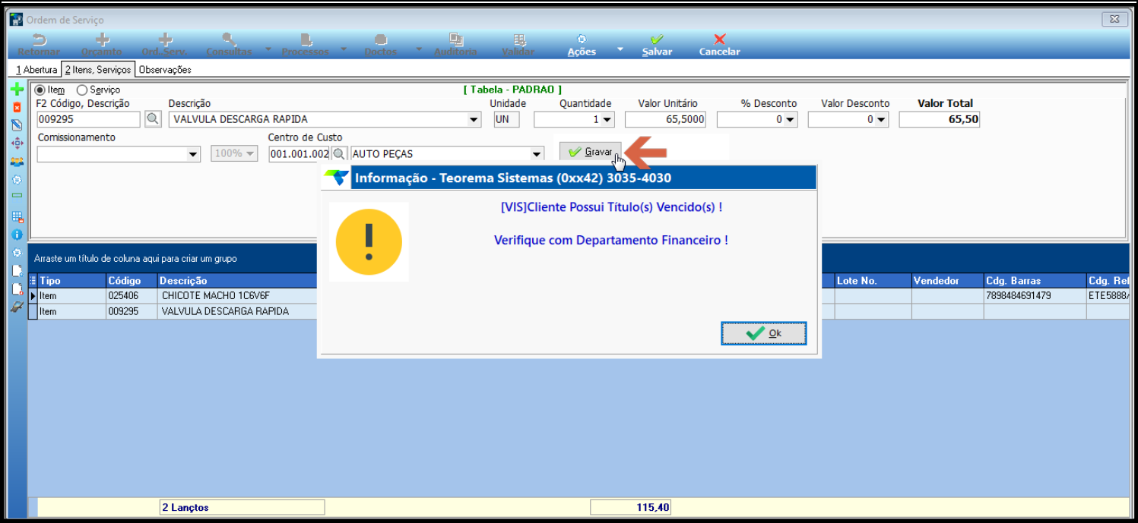Open the Consultas toolbar item
1138x523 pixels.
click(229, 46)
